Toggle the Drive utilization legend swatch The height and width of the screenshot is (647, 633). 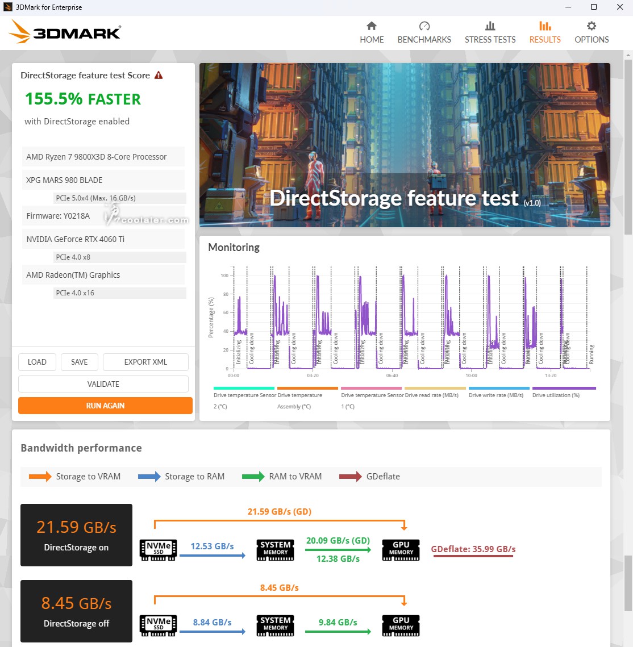[x=564, y=389]
